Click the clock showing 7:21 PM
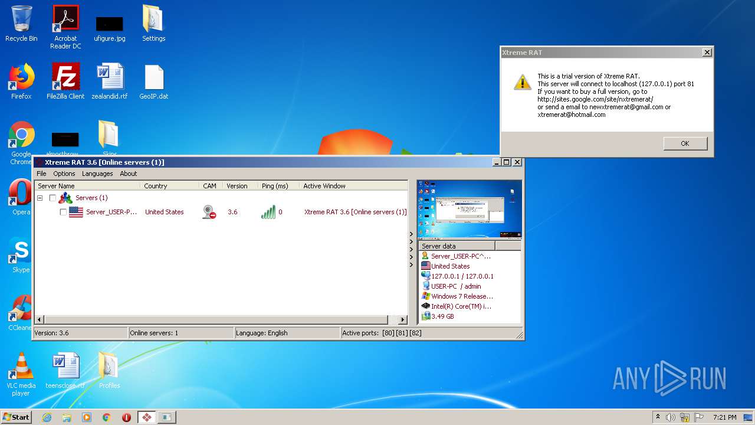Image resolution: width=755 pixels, height=425 pixels. pyautogui.click(x=724, y=417)
